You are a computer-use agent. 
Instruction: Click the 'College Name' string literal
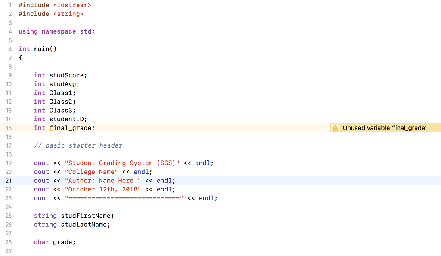click(90, 172)
